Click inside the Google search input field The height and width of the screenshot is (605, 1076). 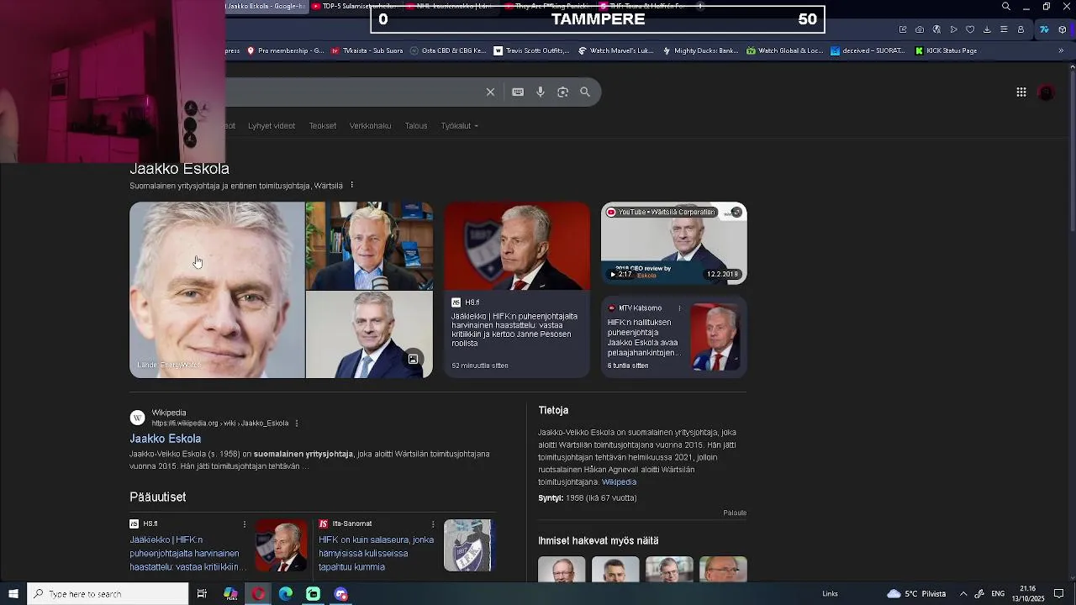click(x=353, y=92)
